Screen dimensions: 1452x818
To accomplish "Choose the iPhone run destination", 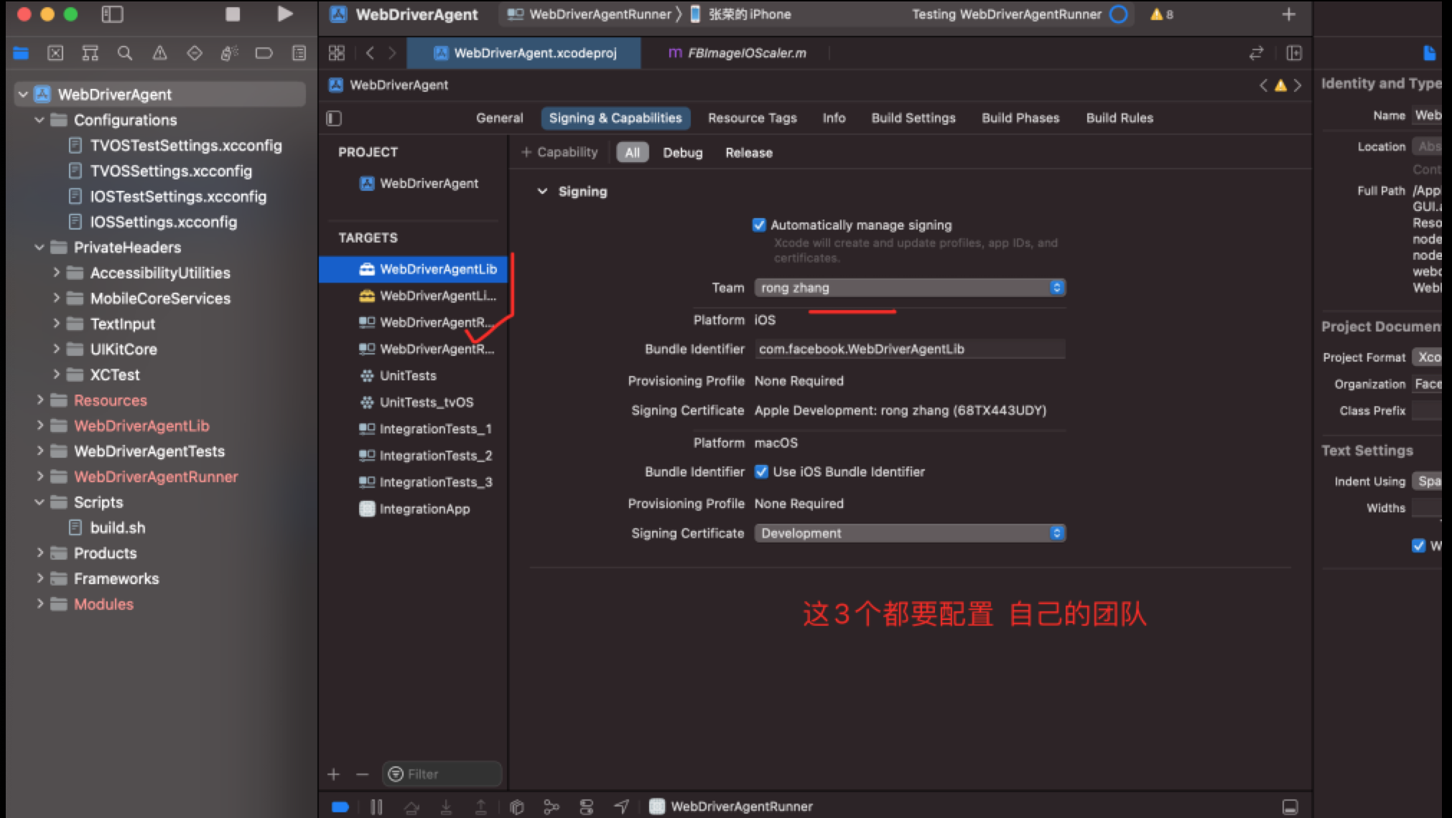I will (740, 14).
